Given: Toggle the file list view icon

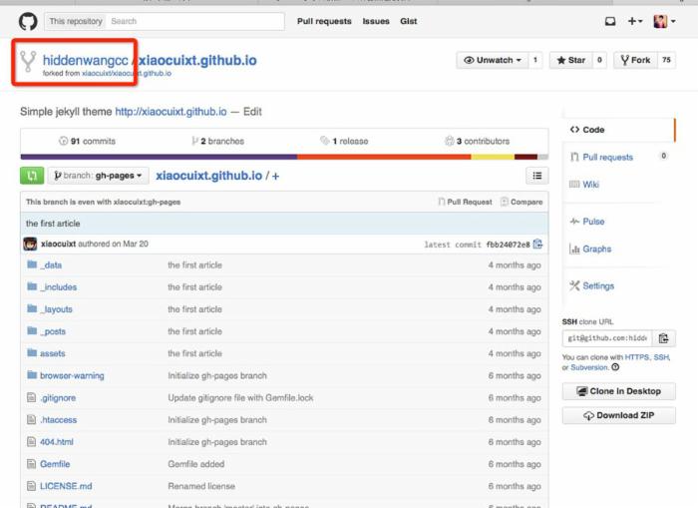Looking at the screenshot, I should (x=537, y=176).
